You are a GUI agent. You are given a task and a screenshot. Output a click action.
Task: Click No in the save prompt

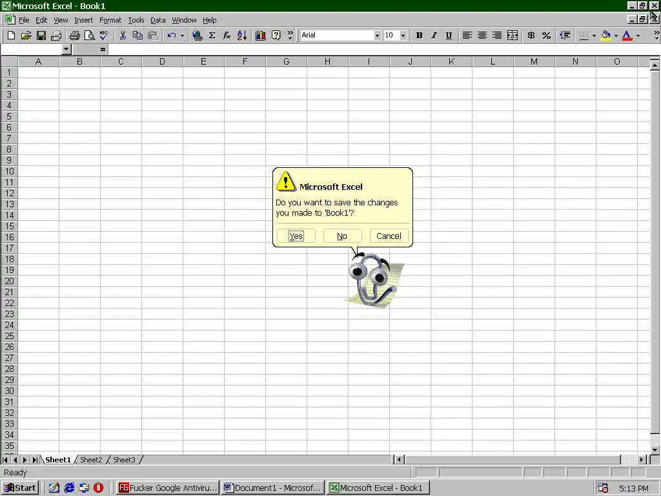pos(342,236)
